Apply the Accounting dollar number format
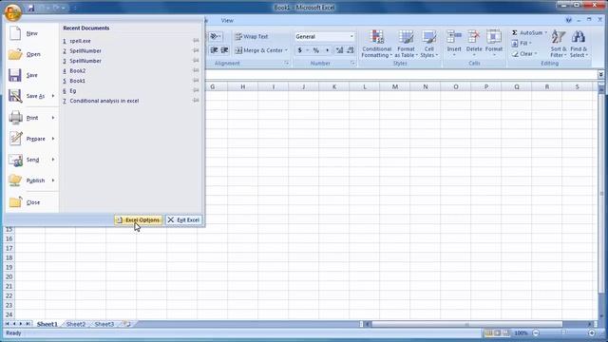 click(x=300, y=50)
